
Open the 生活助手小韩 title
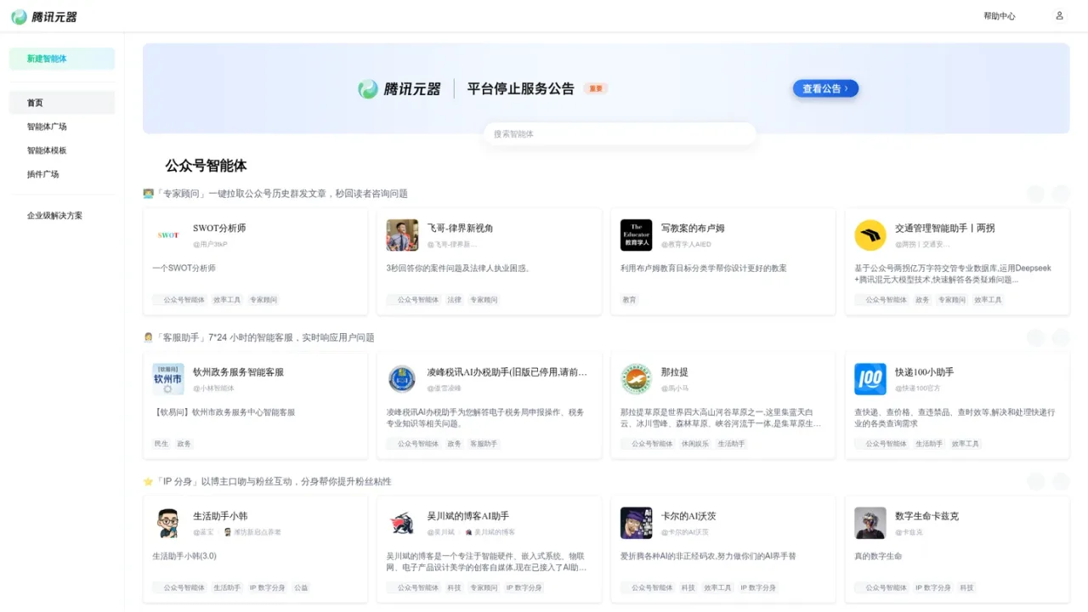click(220, 516)
